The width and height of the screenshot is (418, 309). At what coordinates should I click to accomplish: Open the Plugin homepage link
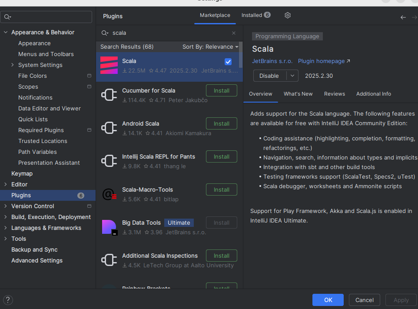point(324,61)
